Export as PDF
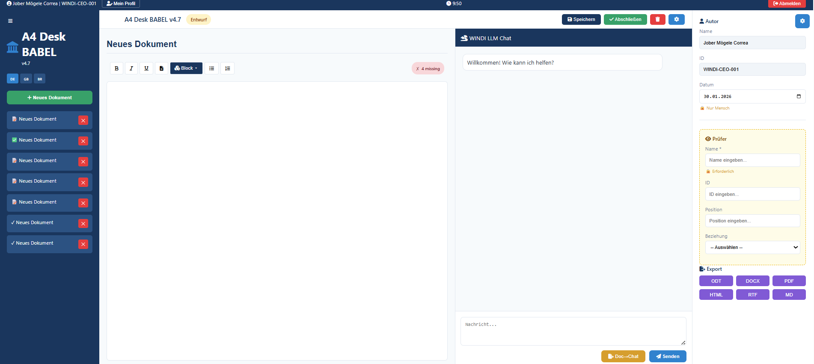 (x=789, y=281)
